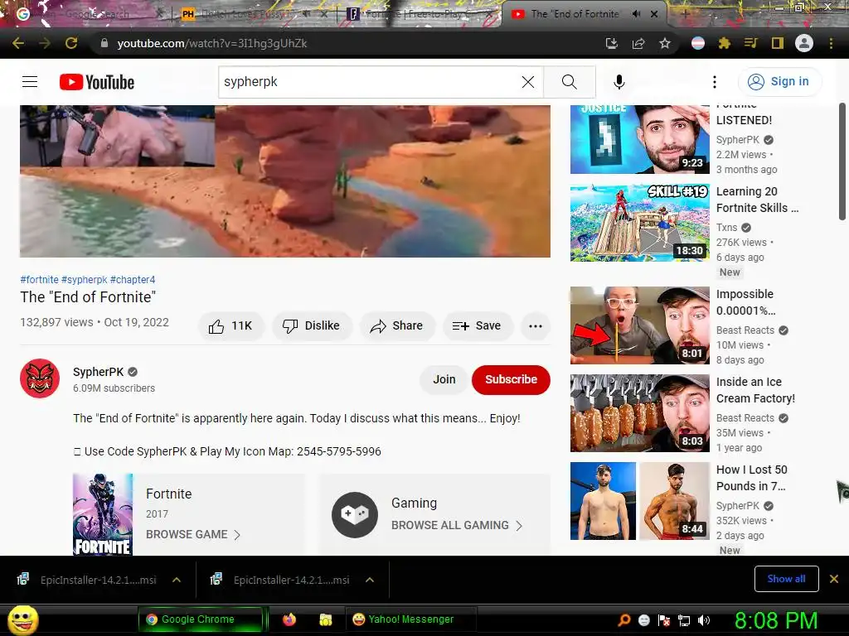Click the search magnifier button

click(x=569, y=82)
